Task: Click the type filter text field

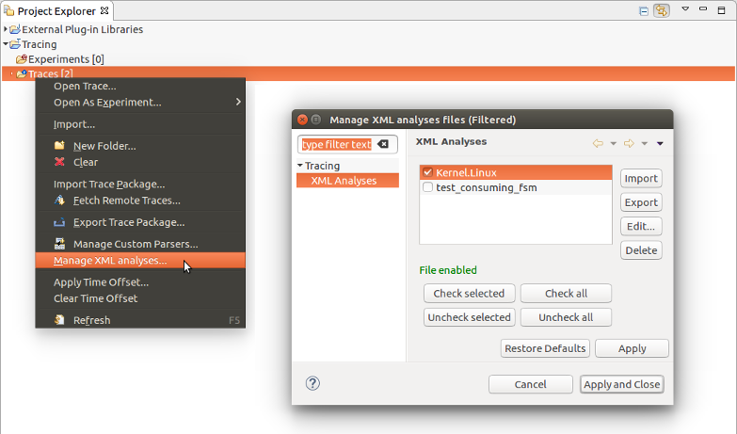Action: click(x=337, y=144)
